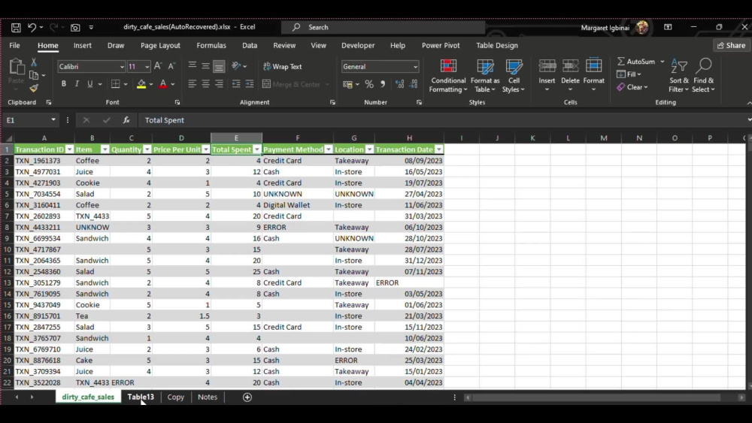Delete cells using the Delete button
The width and height of the screenshot is (752, 423).
tap(570, 76)
